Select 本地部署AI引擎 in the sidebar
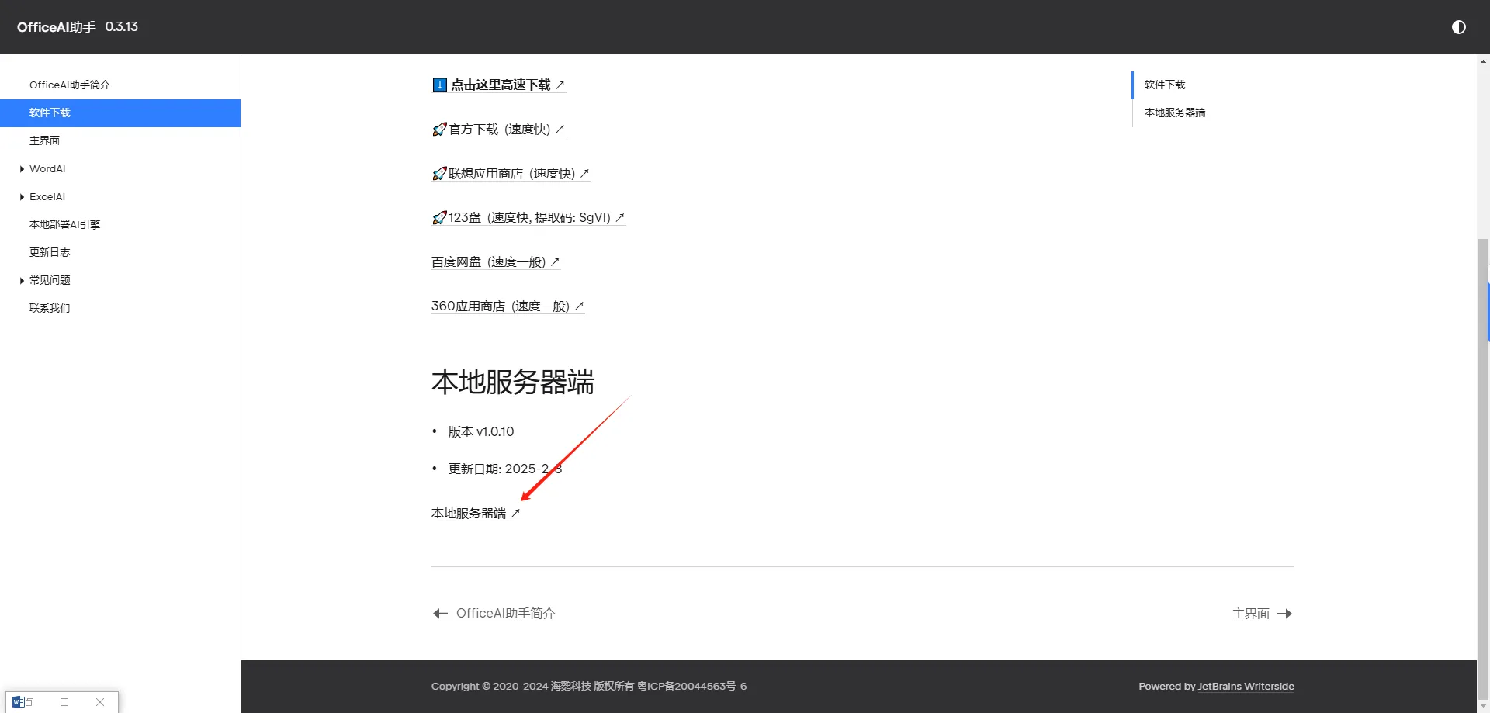Viewport: 1490px width, 713px height. click(x=65, y=224)
